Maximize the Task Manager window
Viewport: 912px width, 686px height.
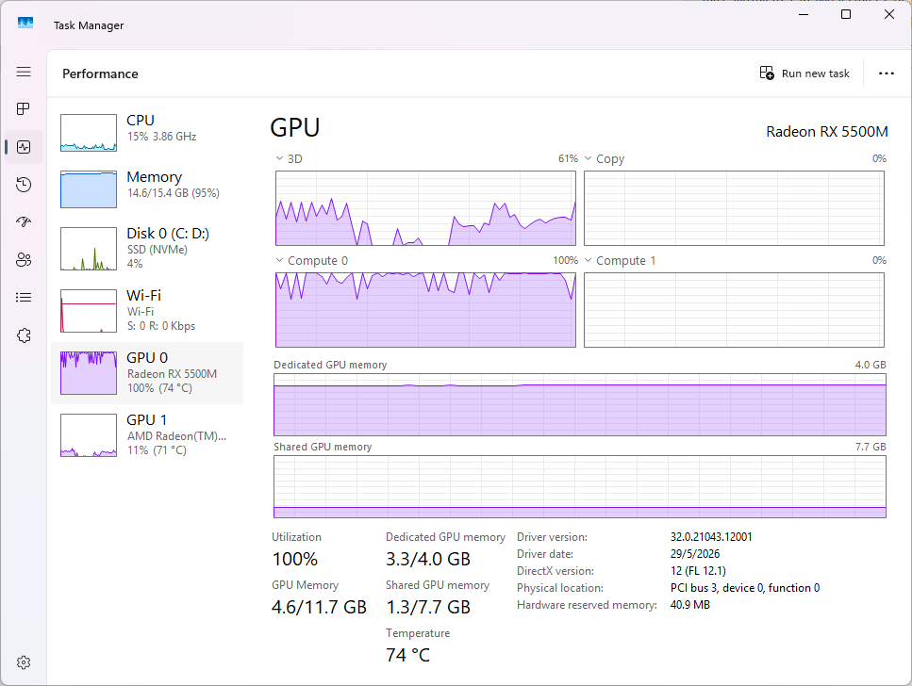(846, 14)
